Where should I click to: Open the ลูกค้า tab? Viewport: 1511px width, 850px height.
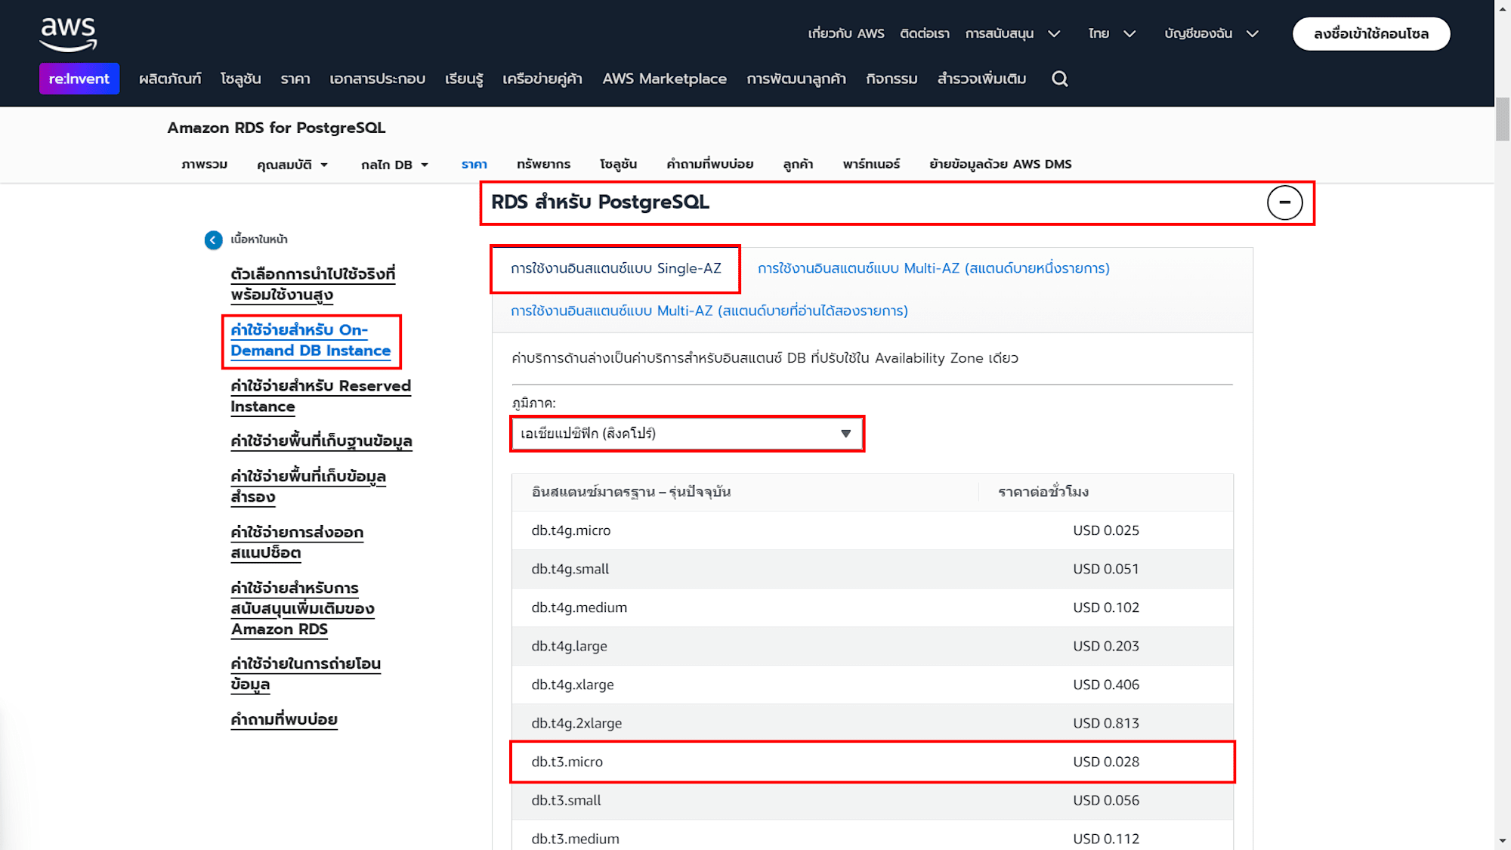click(798, 164)
